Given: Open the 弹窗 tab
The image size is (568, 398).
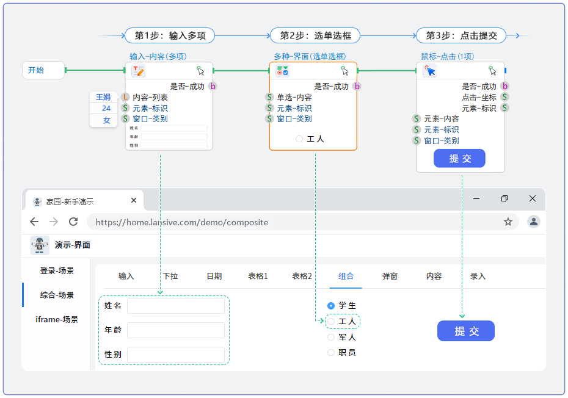Looking at the screenshot, I should click(390, 277).
